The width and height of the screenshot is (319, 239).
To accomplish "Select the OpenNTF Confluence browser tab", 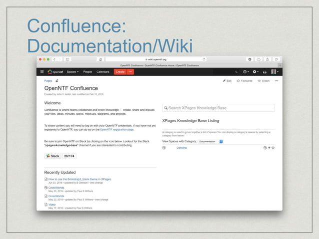I will coord(159,65).
